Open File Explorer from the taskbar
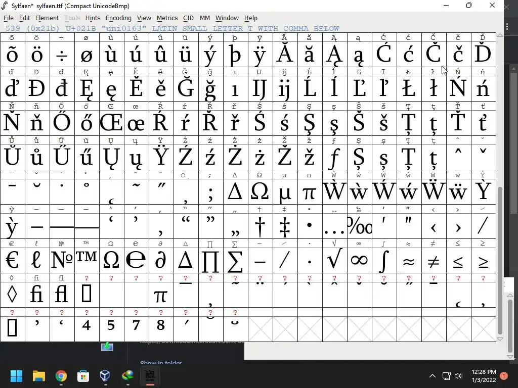The image size is (518, 388). pyautogui.click(x=39, y=375)
